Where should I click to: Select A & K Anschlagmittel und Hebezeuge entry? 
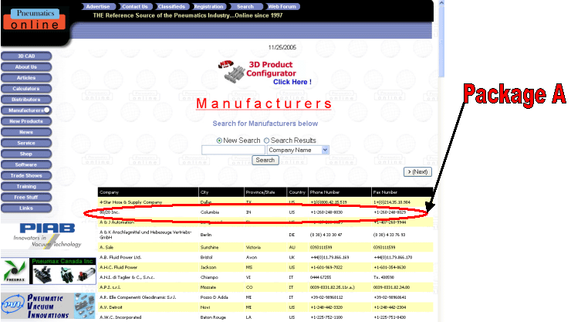(145, 235)
